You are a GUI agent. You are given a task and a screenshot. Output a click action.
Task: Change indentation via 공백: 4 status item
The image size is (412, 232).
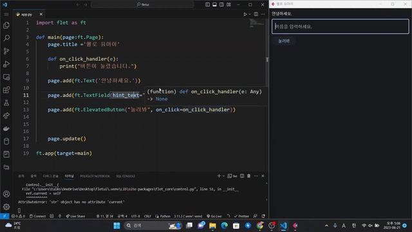122,216
